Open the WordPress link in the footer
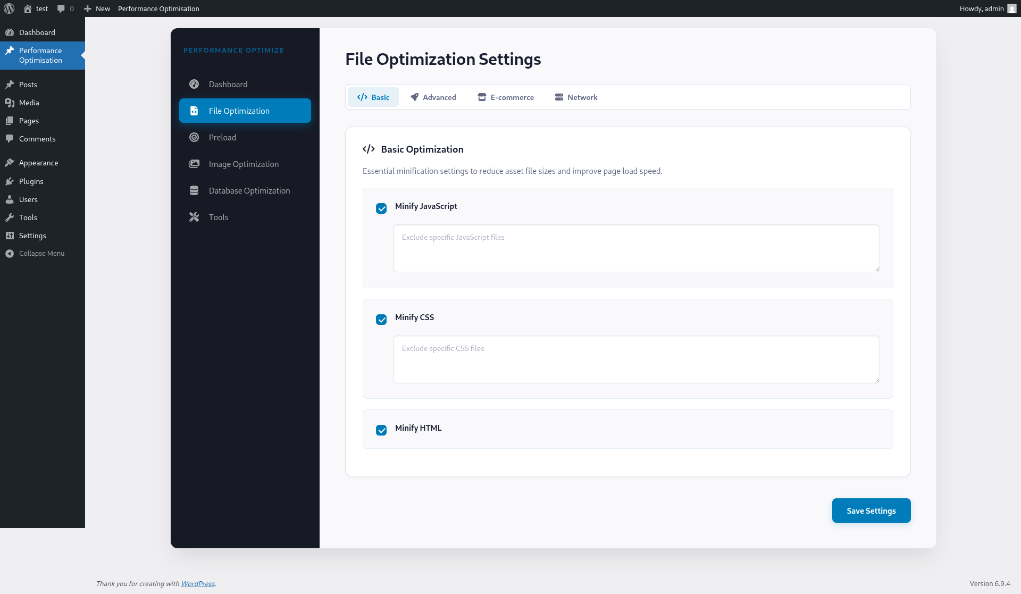The height and width of the screenshot is (594, 1021). coord(198,583)
